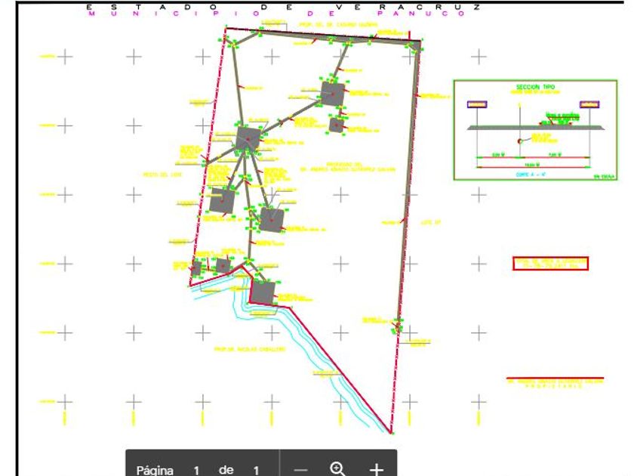Select the current page number field
The width and height of the screenshot is (634, 476).
pos(196,470)
